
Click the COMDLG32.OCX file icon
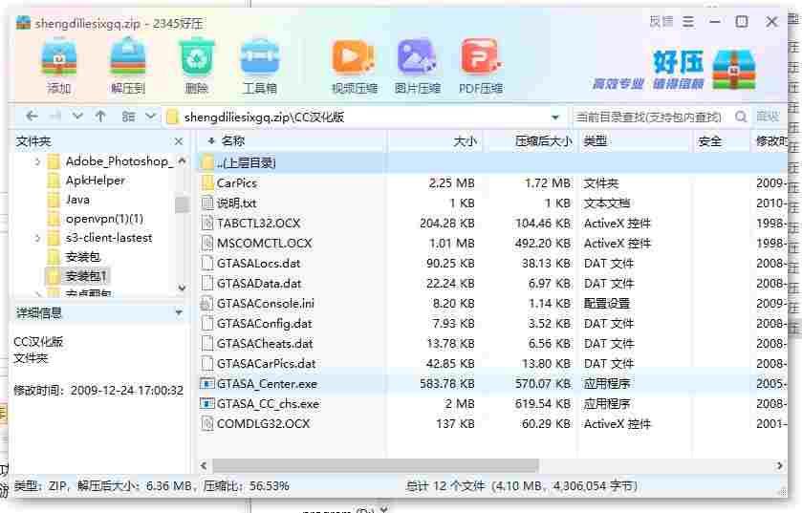(x=207, y=423)
